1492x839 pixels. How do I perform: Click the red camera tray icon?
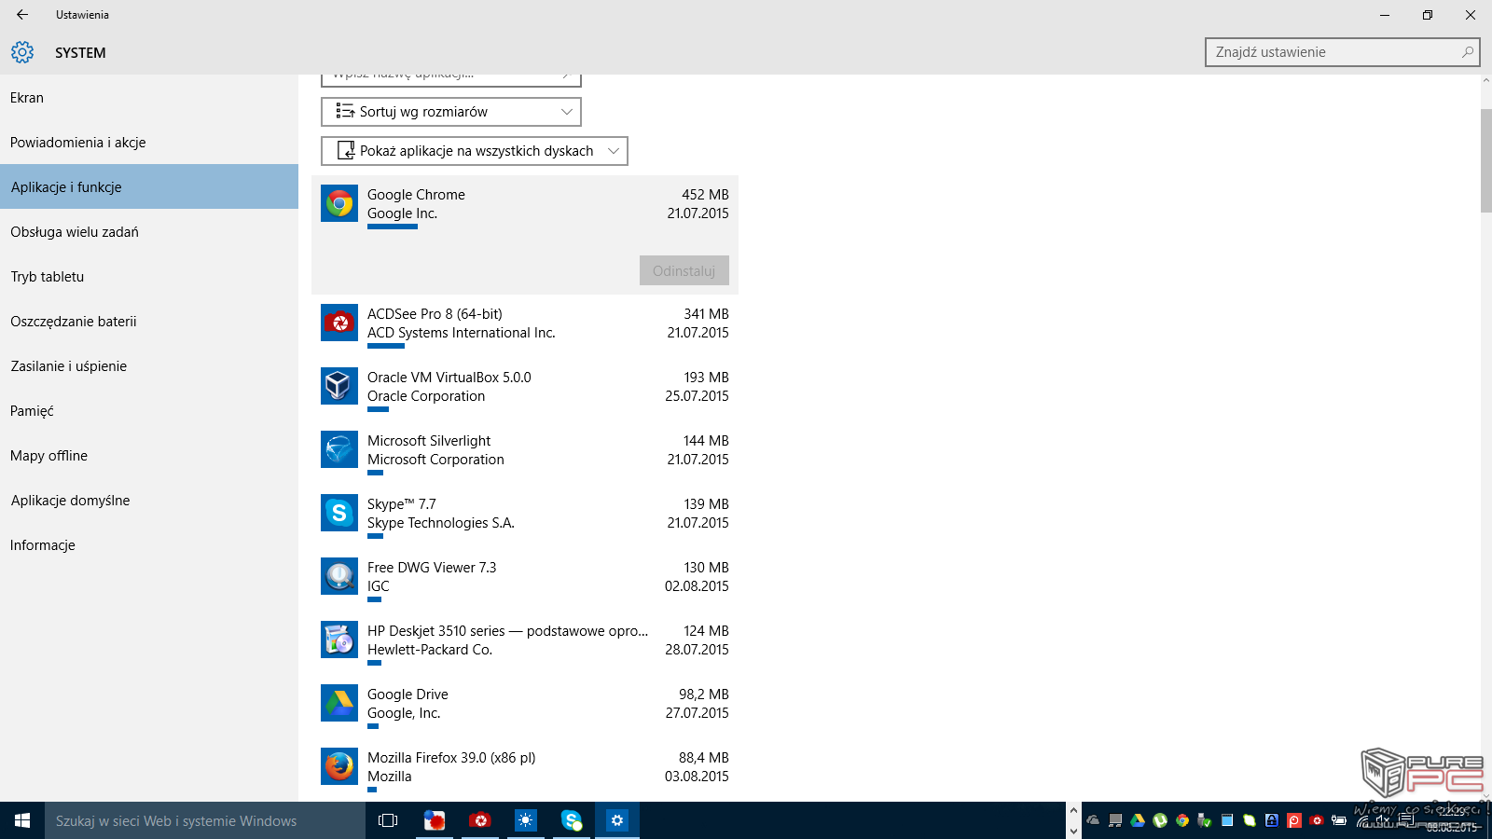(1317, 820)
